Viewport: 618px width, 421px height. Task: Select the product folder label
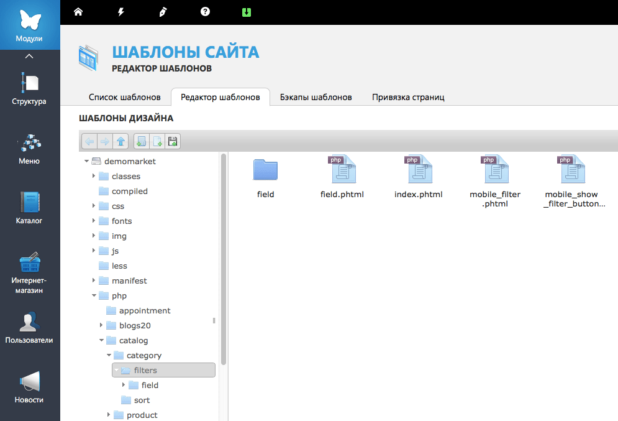142,415
